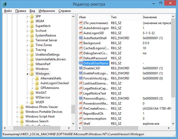Click the folder icon of AlternateShells key
The width and height of the screenshot is (178, 139).
(37, 78)
